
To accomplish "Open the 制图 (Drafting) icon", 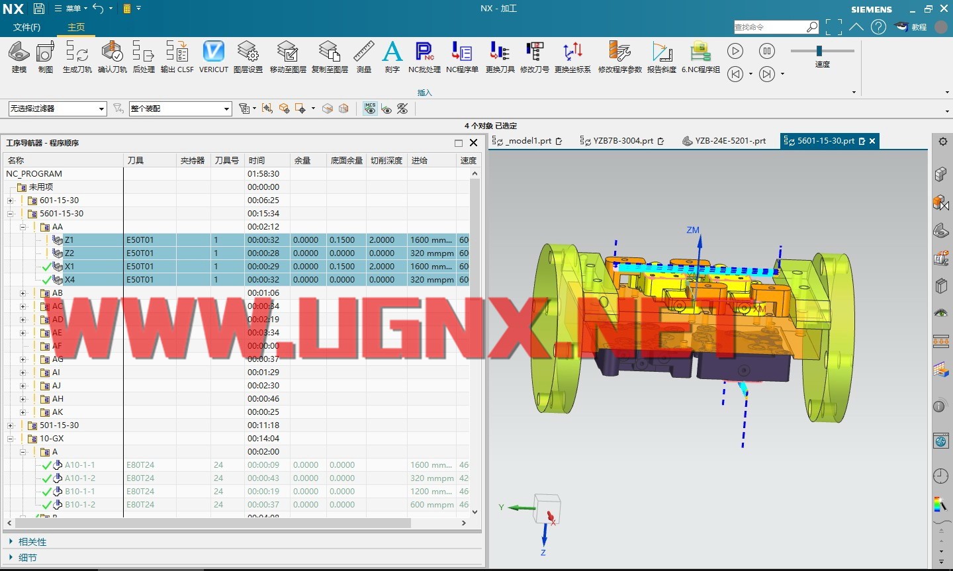I will point(46,57).
